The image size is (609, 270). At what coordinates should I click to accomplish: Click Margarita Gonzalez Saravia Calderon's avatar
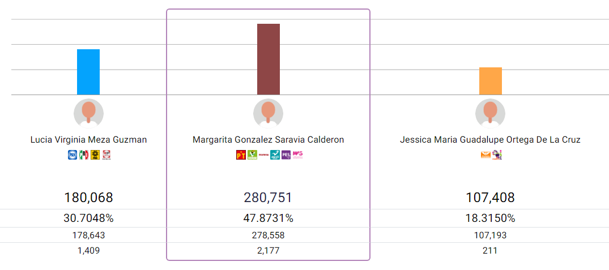tap(268, 113)
